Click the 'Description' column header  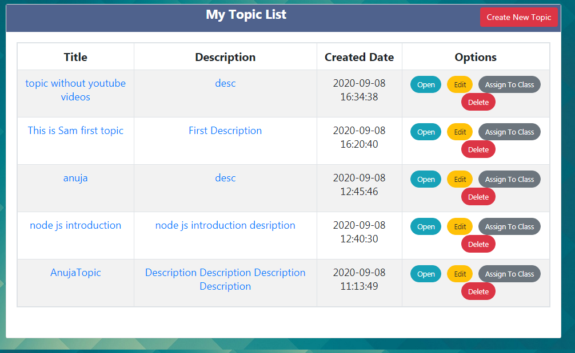[225, 57]
